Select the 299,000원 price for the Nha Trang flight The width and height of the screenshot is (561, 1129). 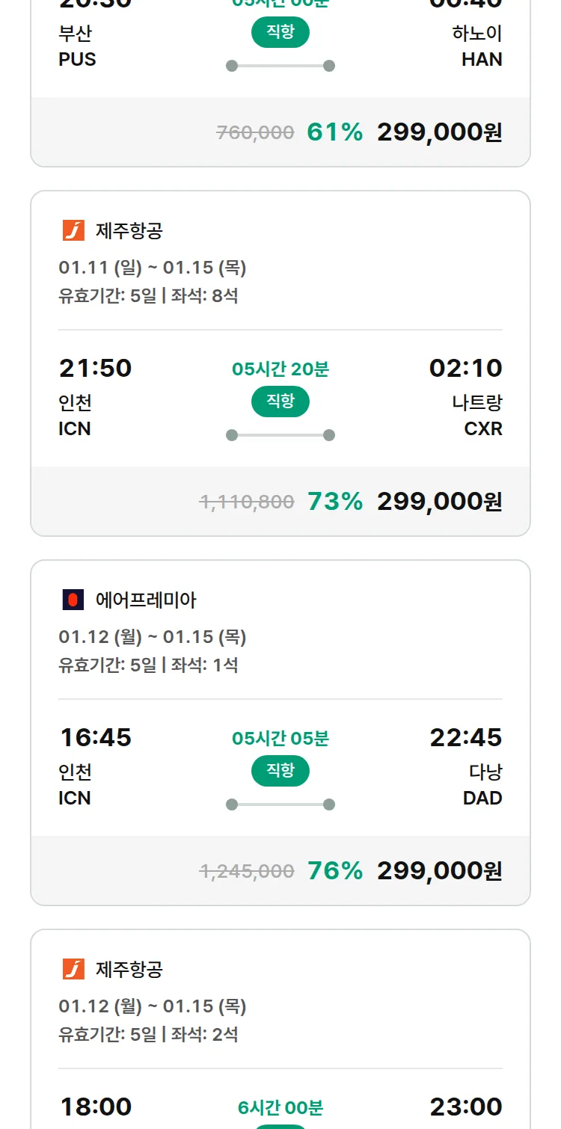(x=439, y=502)
